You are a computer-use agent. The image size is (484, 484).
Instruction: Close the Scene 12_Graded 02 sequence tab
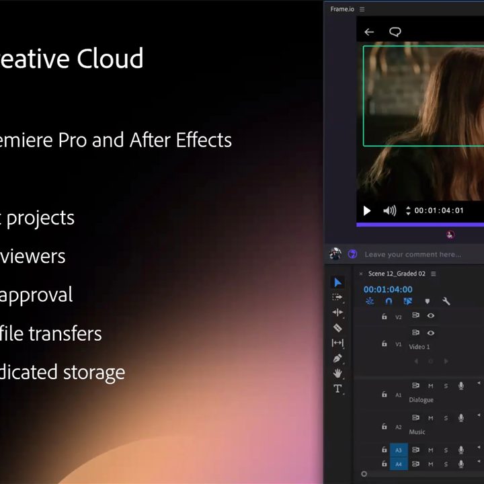(x=361, y=274)
